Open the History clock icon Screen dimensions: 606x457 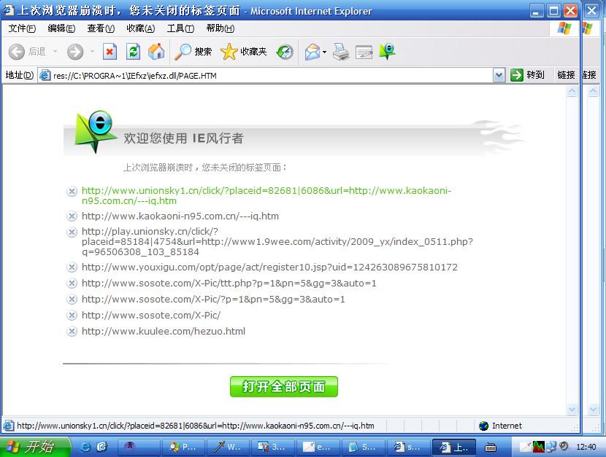tap(285, 52)
